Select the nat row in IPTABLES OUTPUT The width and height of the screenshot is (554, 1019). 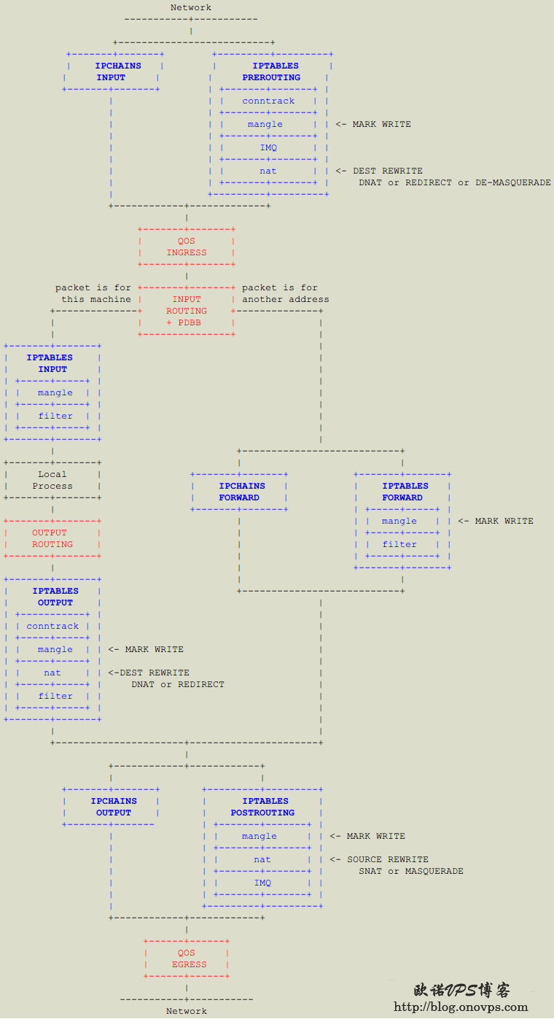pos(52,673)
